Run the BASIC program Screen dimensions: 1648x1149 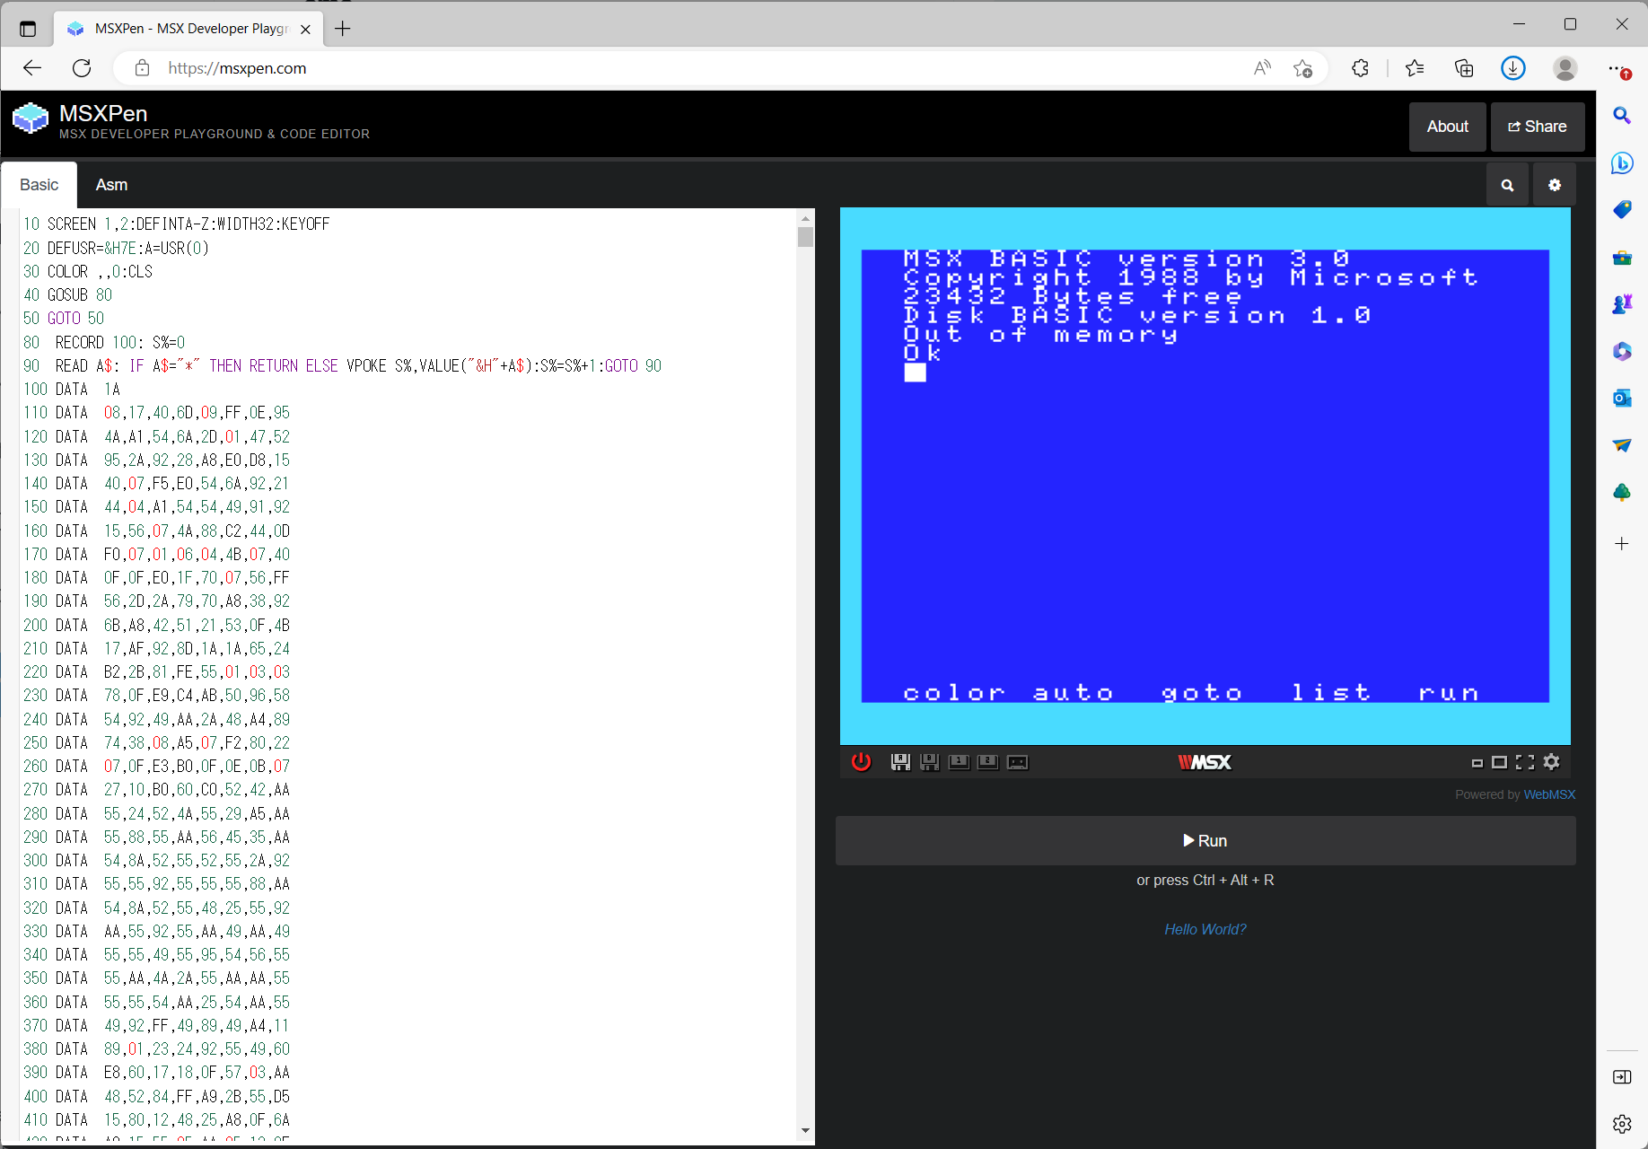click(x=1205, y=840)
